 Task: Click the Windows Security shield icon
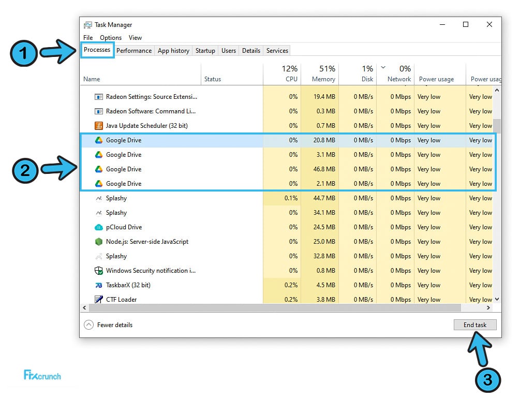pyautogui.click(x=98, y=271)
